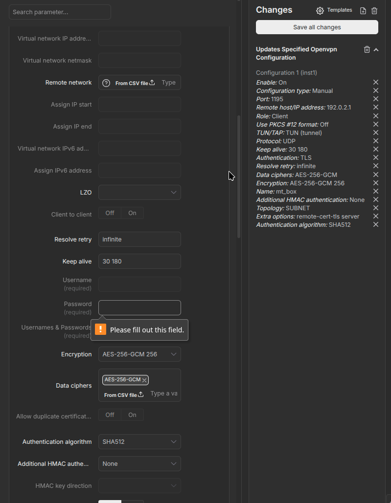
Task: Click the add template file icon in Changes header
Action: 363,11
